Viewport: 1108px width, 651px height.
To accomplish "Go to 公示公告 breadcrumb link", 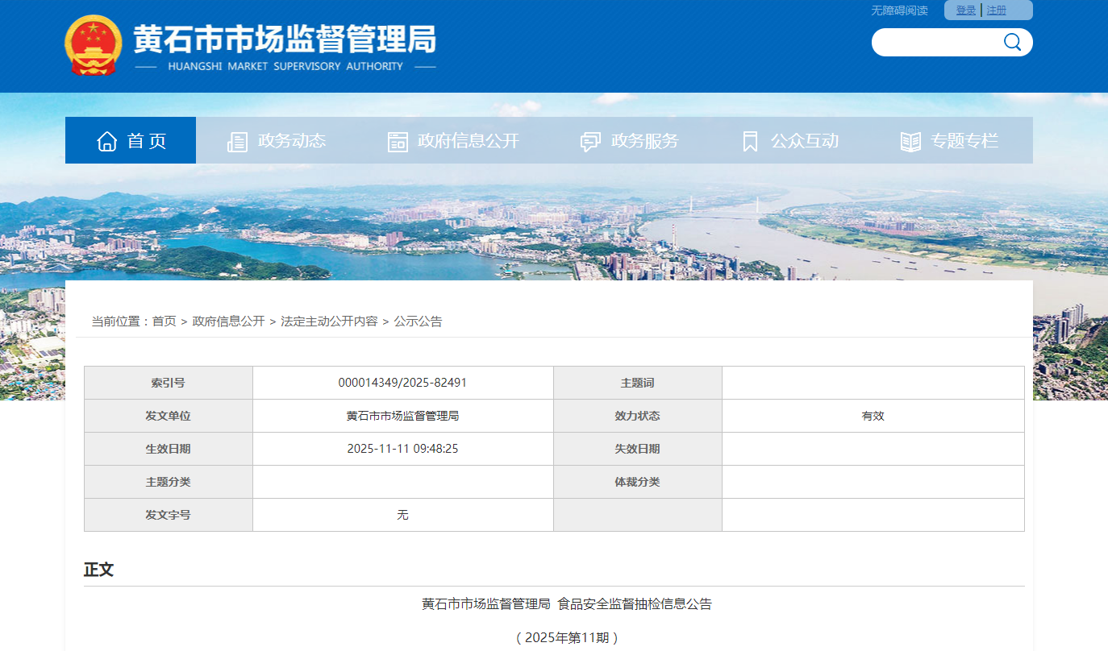I will point(418,321).
